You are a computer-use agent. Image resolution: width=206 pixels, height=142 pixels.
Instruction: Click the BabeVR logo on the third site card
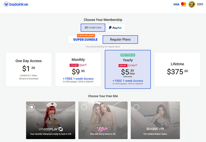(155, 129)
